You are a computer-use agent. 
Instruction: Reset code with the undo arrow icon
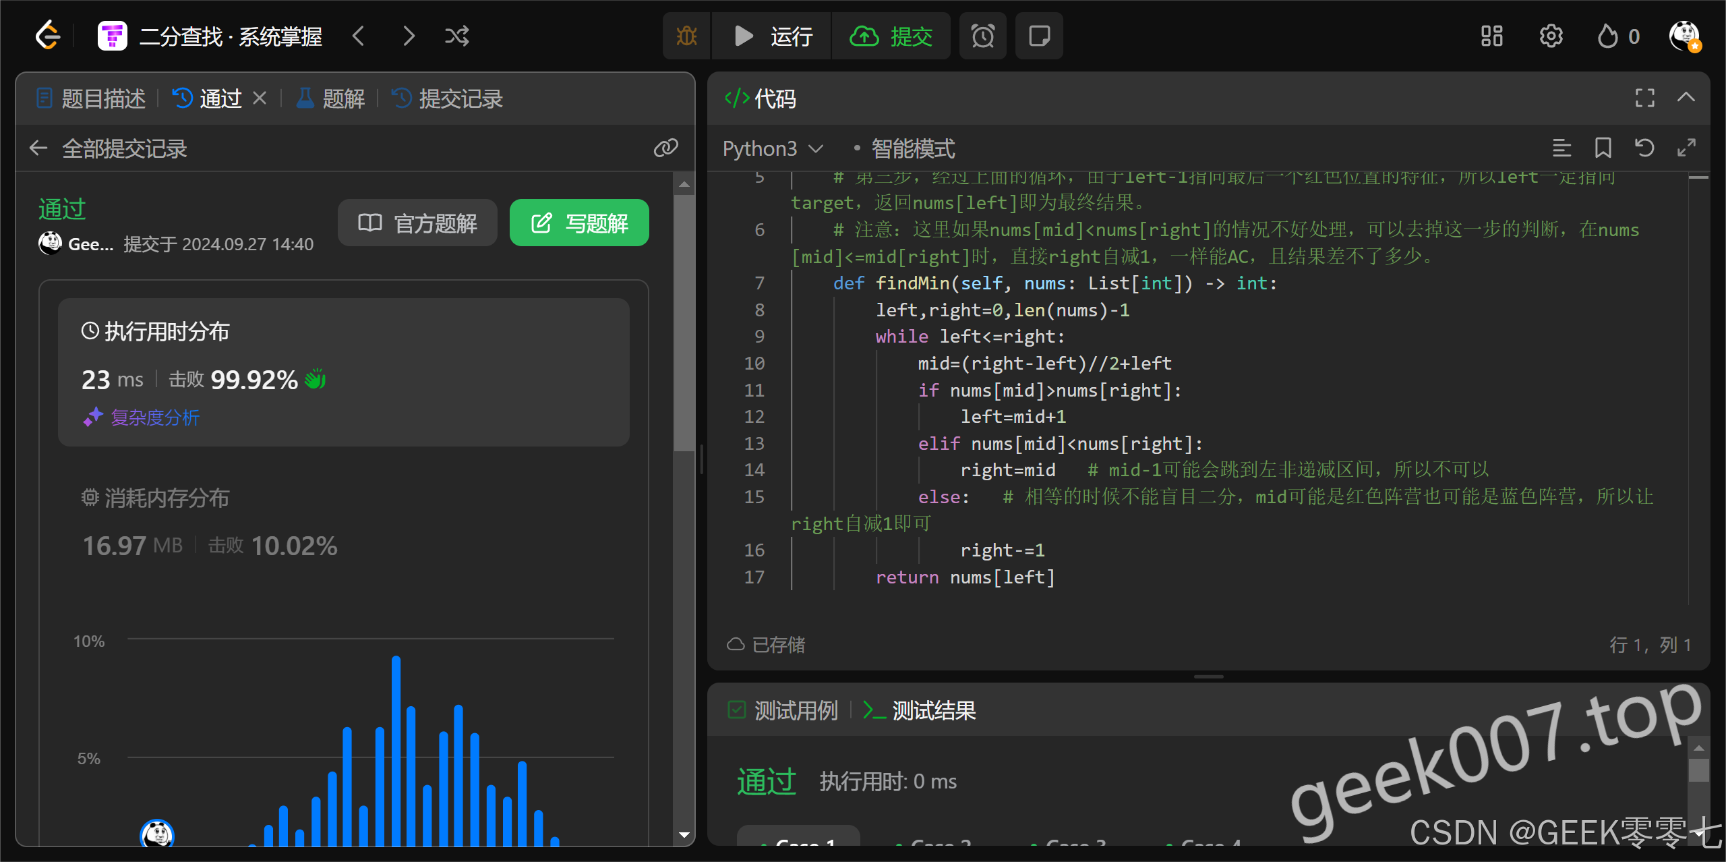click(x=1644, y=148)
